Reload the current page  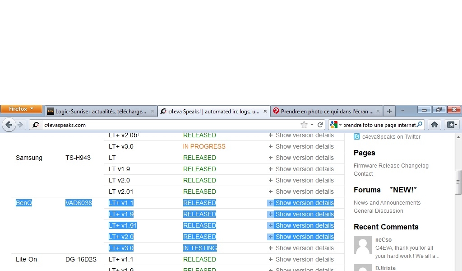(320, 125)
